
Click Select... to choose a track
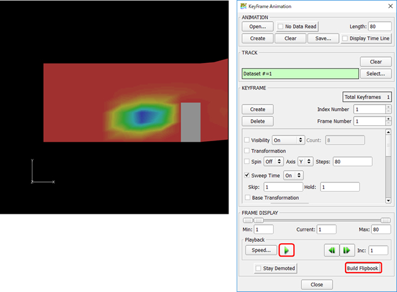pyautogui.click(x=376, y=74)
